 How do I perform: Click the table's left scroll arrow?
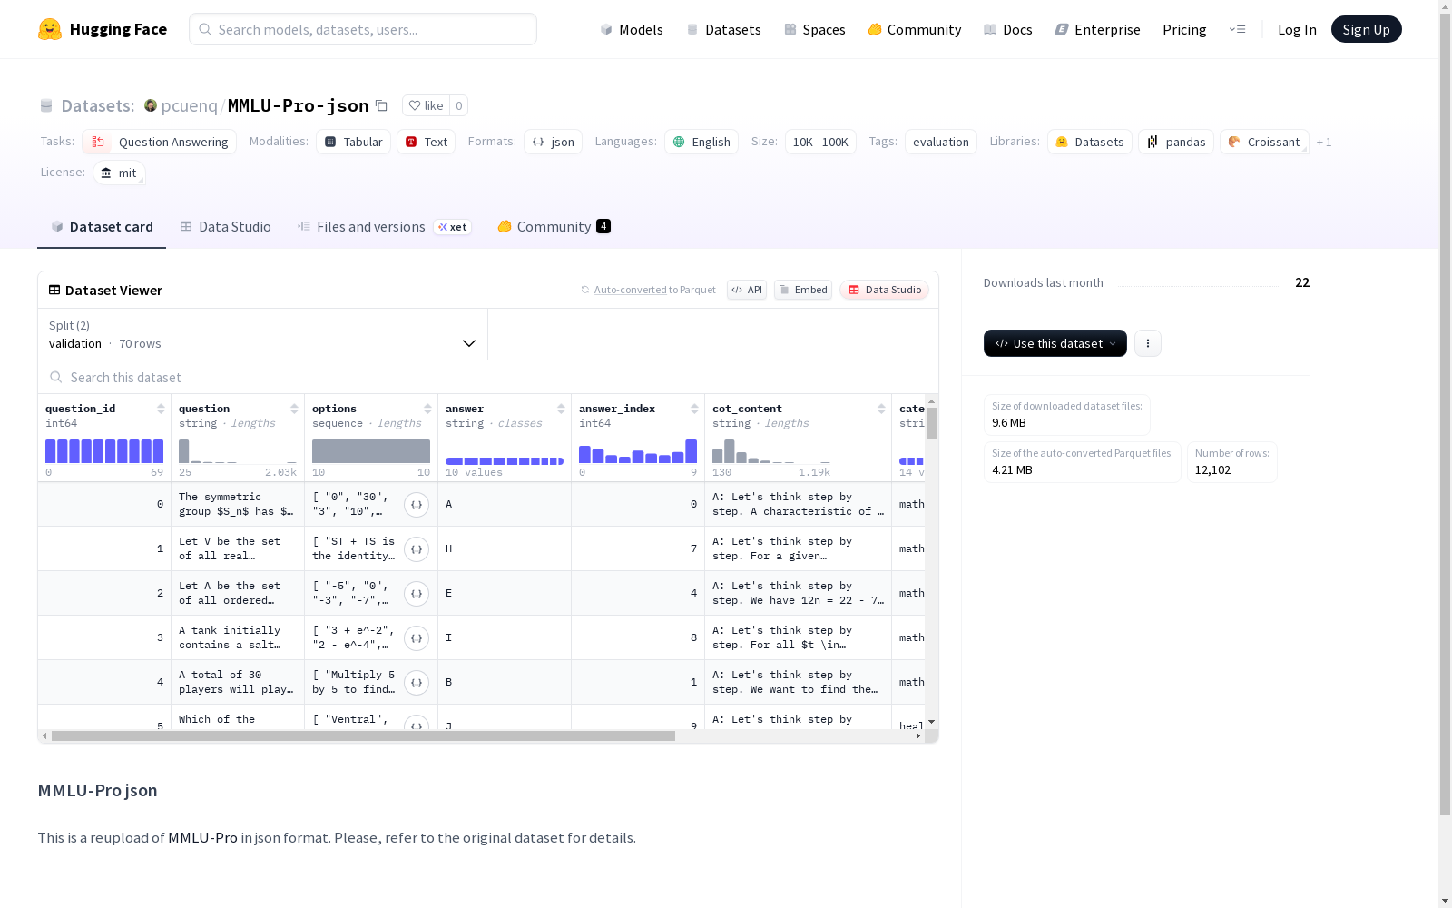coord(44,736)
